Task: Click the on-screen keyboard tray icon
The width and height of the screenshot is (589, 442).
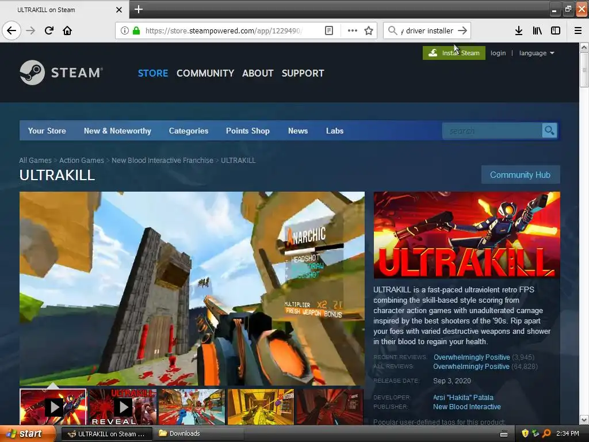Action: tap(504, 434)
